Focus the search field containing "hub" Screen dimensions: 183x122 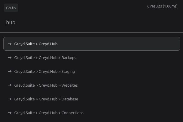click(90, 22)
